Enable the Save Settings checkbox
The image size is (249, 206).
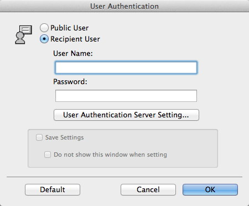pyautogui.click(x=39, y=137)
